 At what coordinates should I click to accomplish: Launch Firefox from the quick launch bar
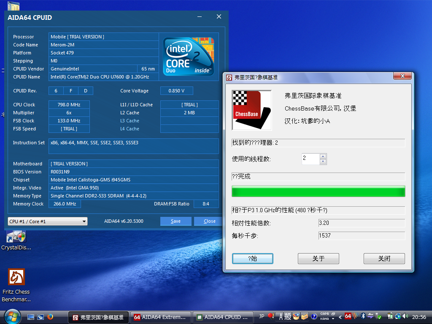point(50,317)
